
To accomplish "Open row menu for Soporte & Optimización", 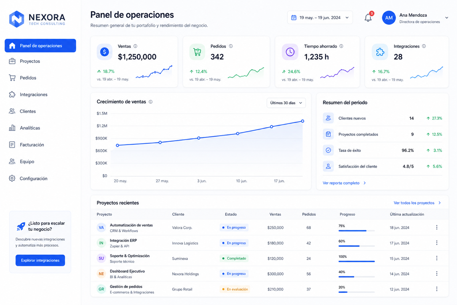I will pos(436,258).
